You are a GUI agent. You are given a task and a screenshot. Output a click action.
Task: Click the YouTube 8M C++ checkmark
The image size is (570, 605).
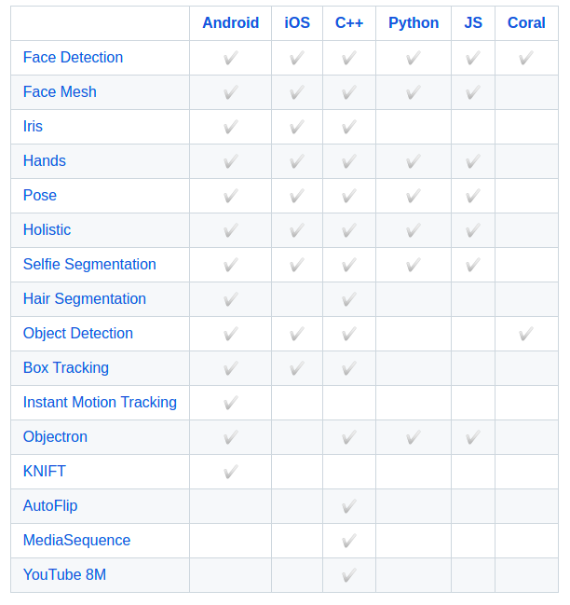tap(349, 575)
